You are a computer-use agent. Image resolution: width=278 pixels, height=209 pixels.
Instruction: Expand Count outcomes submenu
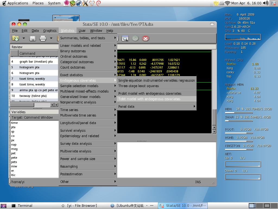88,67
